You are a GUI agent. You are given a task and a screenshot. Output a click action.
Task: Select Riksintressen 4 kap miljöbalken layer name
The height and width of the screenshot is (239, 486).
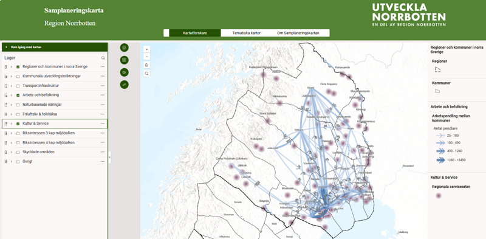click(x=49, y=143)
